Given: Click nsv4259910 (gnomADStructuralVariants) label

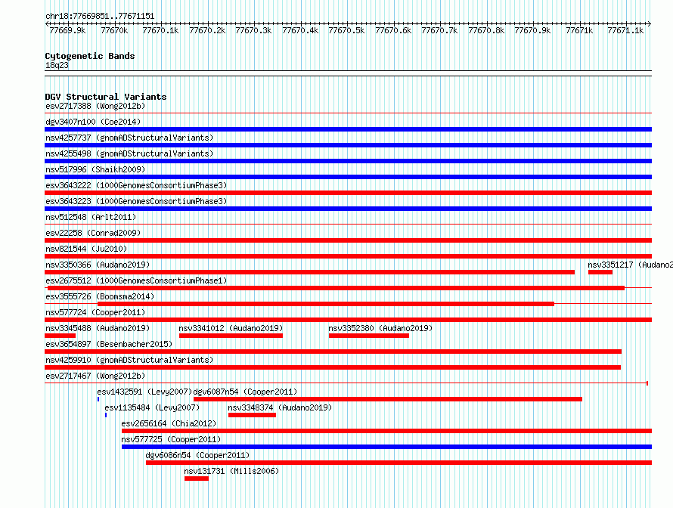Looking at the screenshot, I should coord(129,360).
